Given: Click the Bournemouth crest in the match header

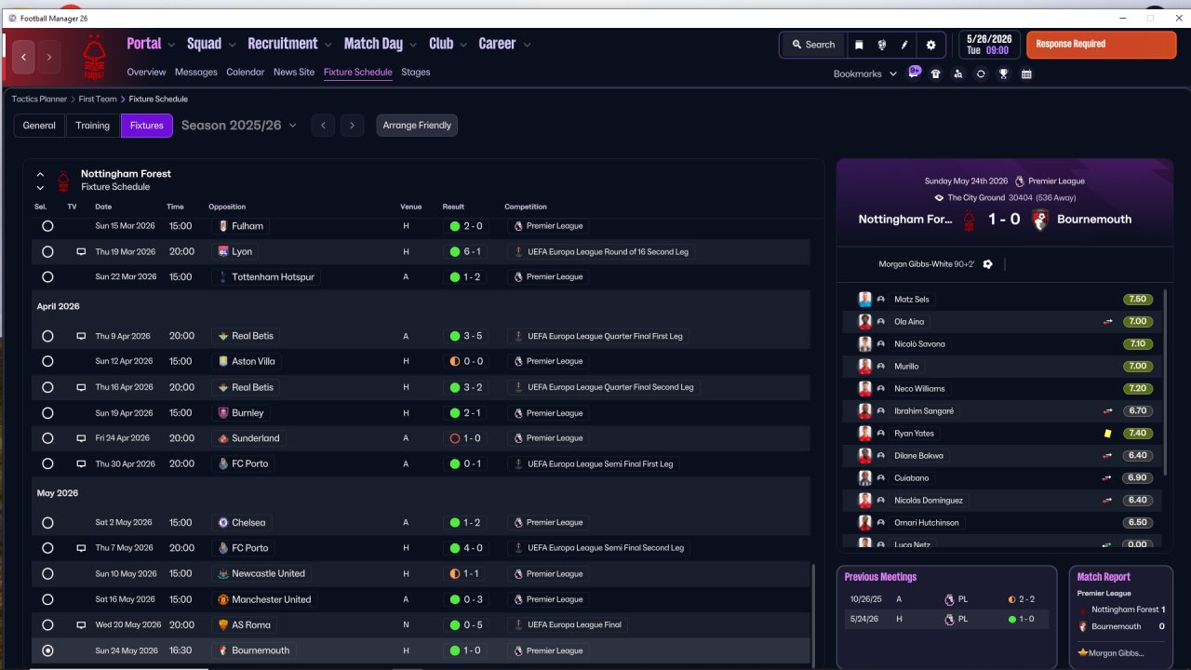Looking at the screenshot, I should click(x=1040, y=220).
